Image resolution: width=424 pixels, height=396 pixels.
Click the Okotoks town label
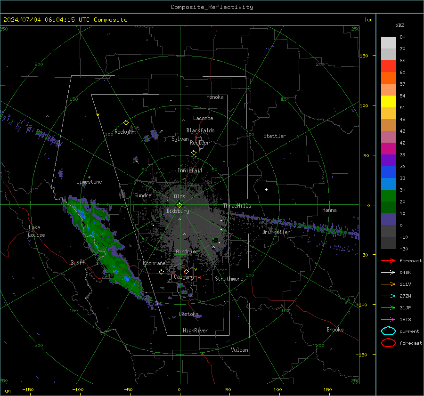[x=188, y=314]
